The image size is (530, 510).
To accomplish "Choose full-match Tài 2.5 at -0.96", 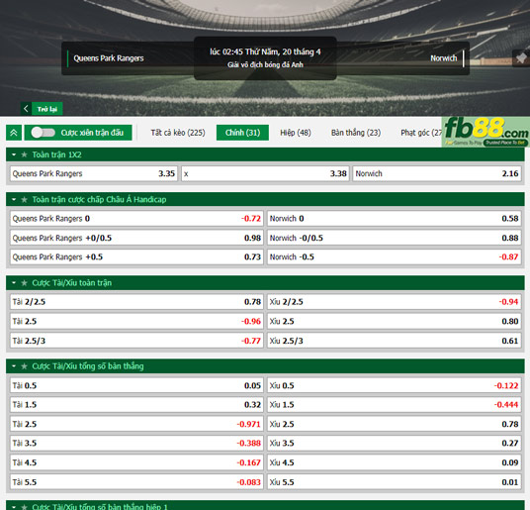I will (x=136, y=321).
